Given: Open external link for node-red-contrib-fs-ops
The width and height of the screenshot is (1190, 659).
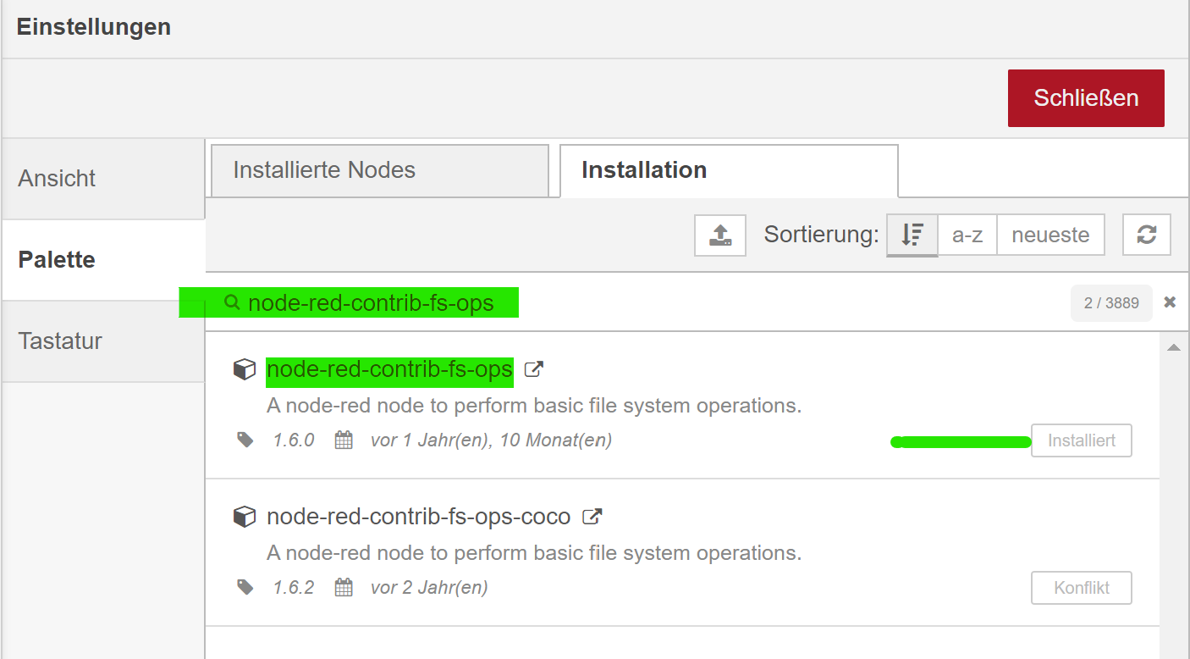Looking at the screenshot, I should click(534, 369).
